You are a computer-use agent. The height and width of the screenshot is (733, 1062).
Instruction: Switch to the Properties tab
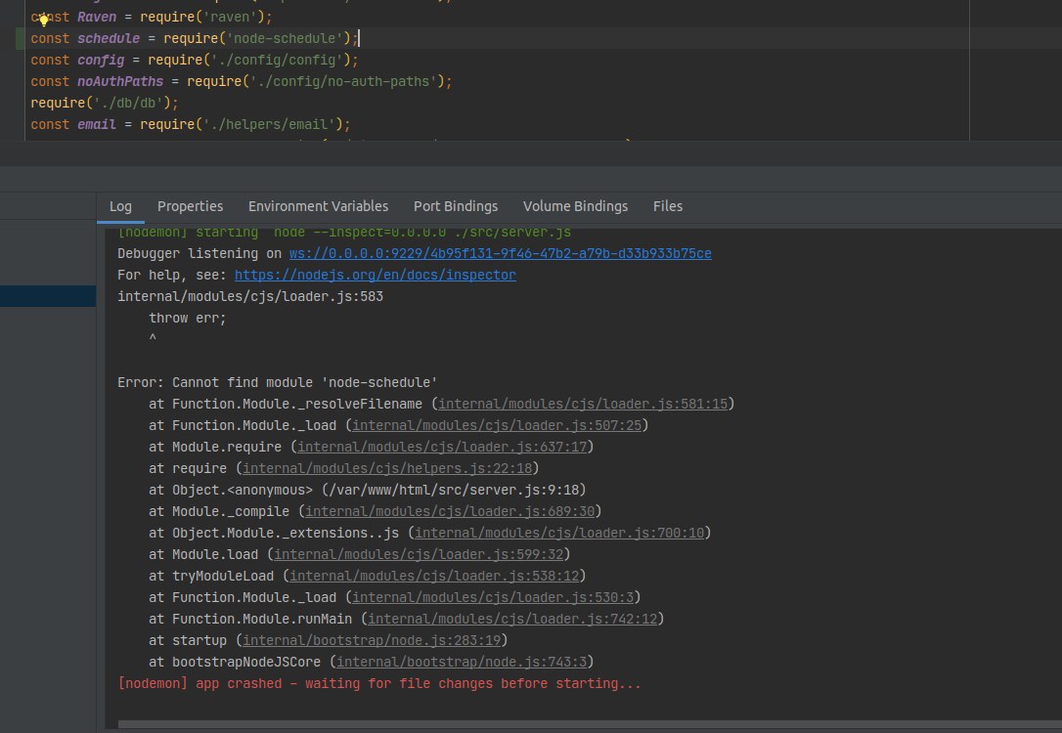point(191,206)
